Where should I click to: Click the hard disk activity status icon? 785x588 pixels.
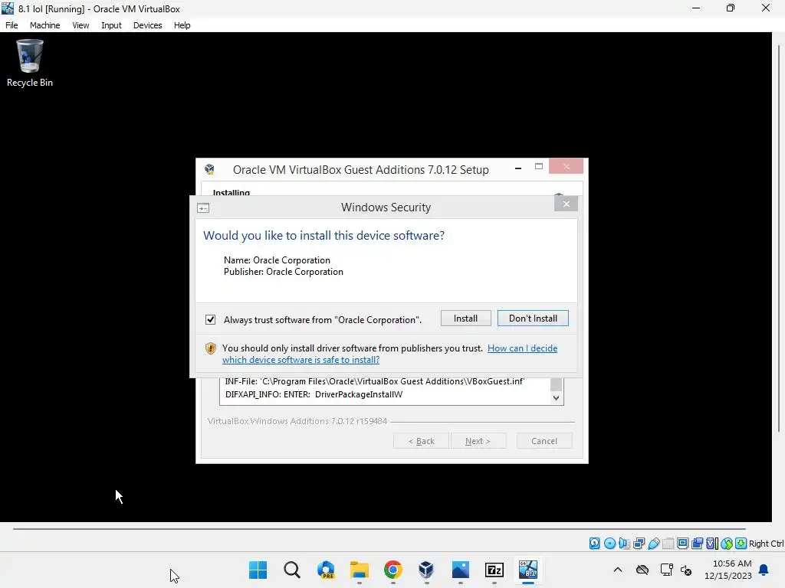click(594, 544)
